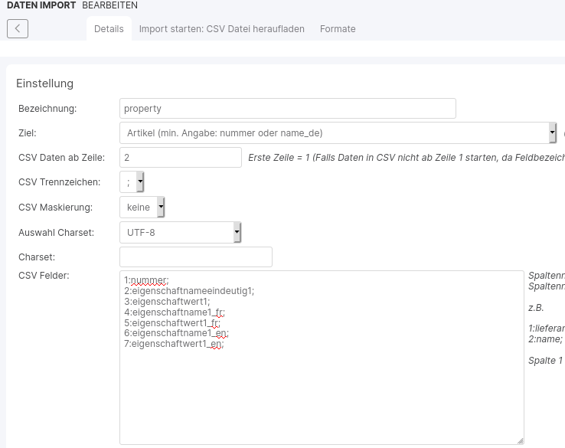This screenshot has height=448, width=565.
Task: Open Import starten: CSV Datei heraufladen tab
Action: [x=221, y=29]
